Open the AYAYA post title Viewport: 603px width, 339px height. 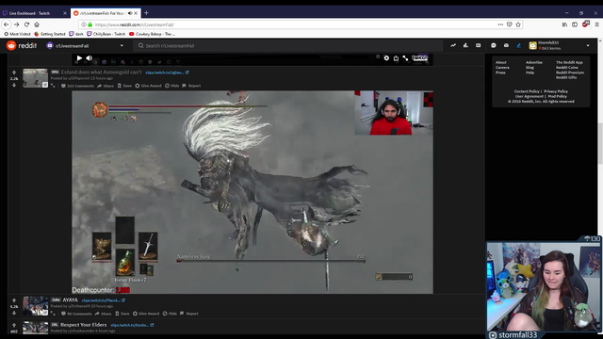point(71,299)
